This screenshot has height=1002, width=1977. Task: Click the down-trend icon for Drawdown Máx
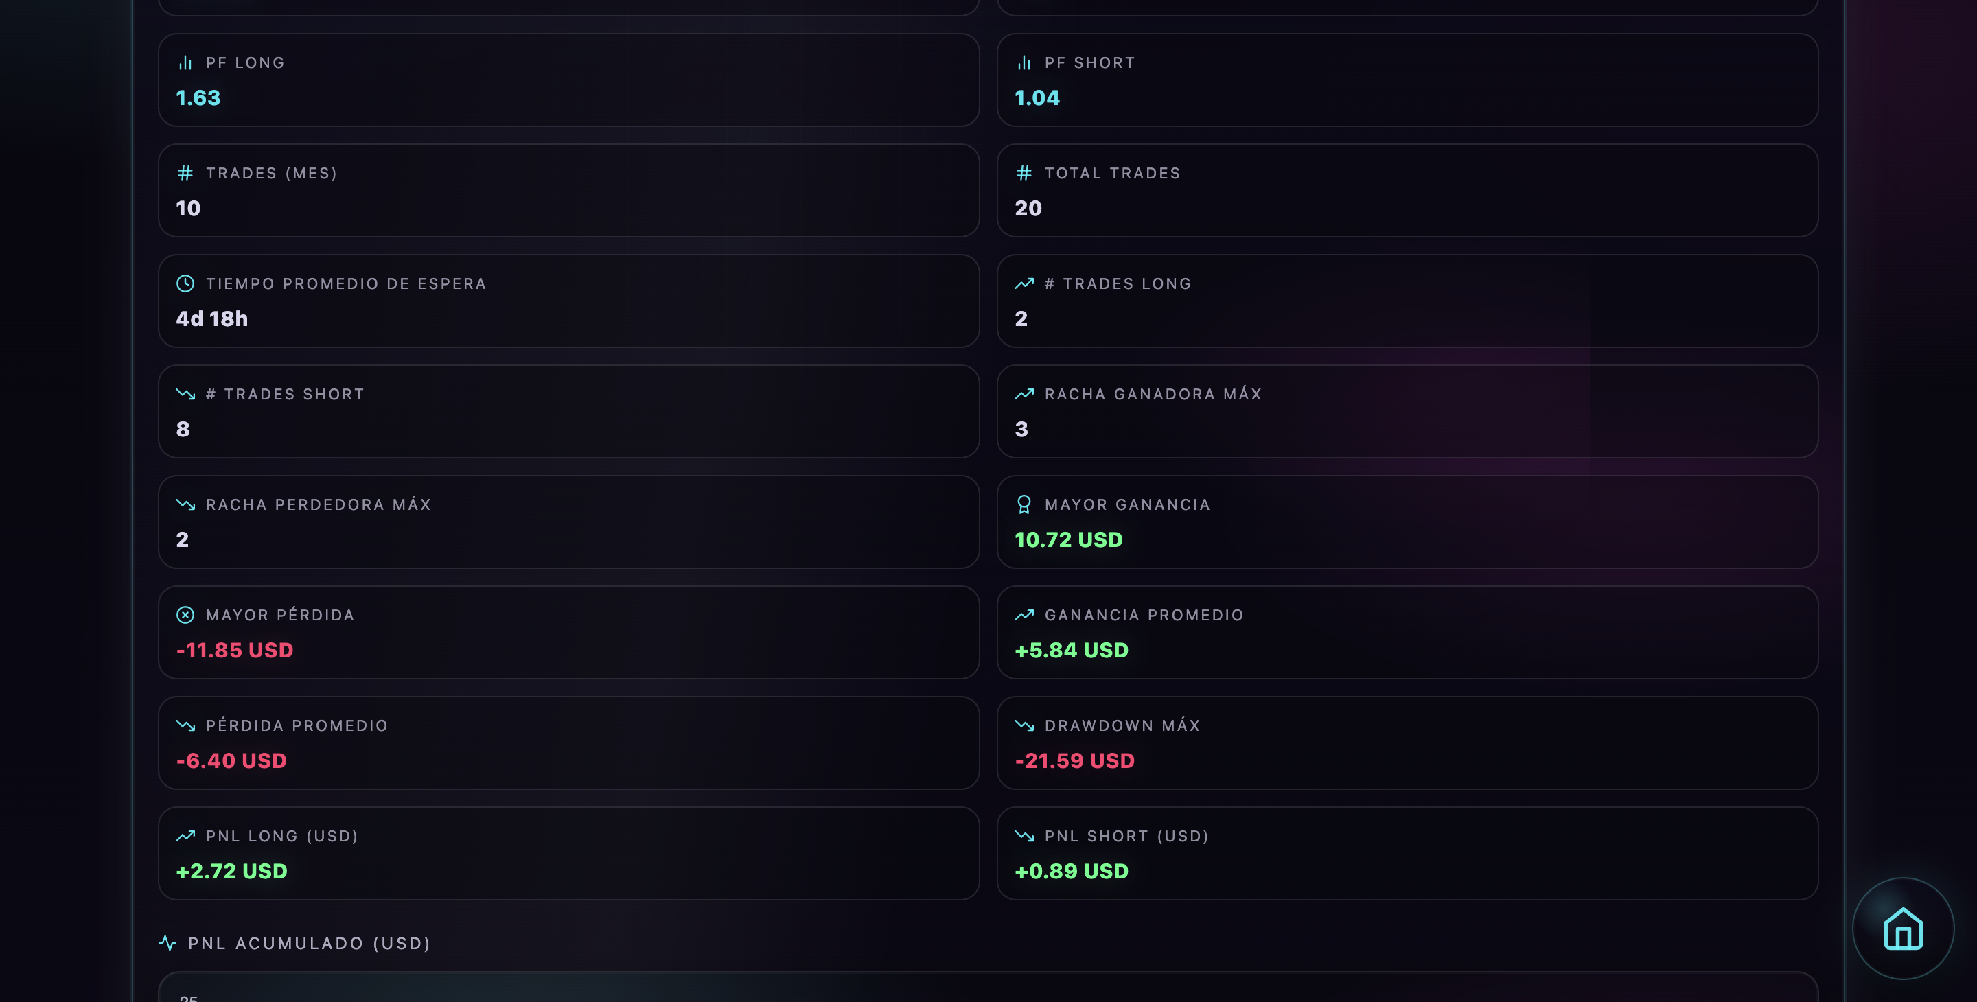coord(1024,726)
